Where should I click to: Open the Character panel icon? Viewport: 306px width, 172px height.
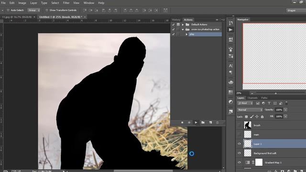point(230,66)
